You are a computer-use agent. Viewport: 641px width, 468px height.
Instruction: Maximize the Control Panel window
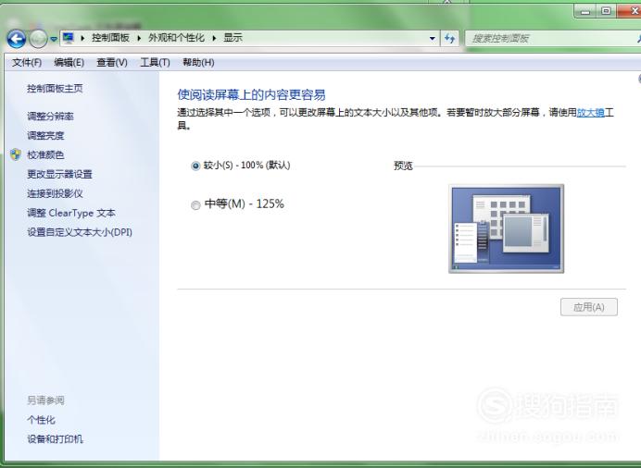[606, 11]
